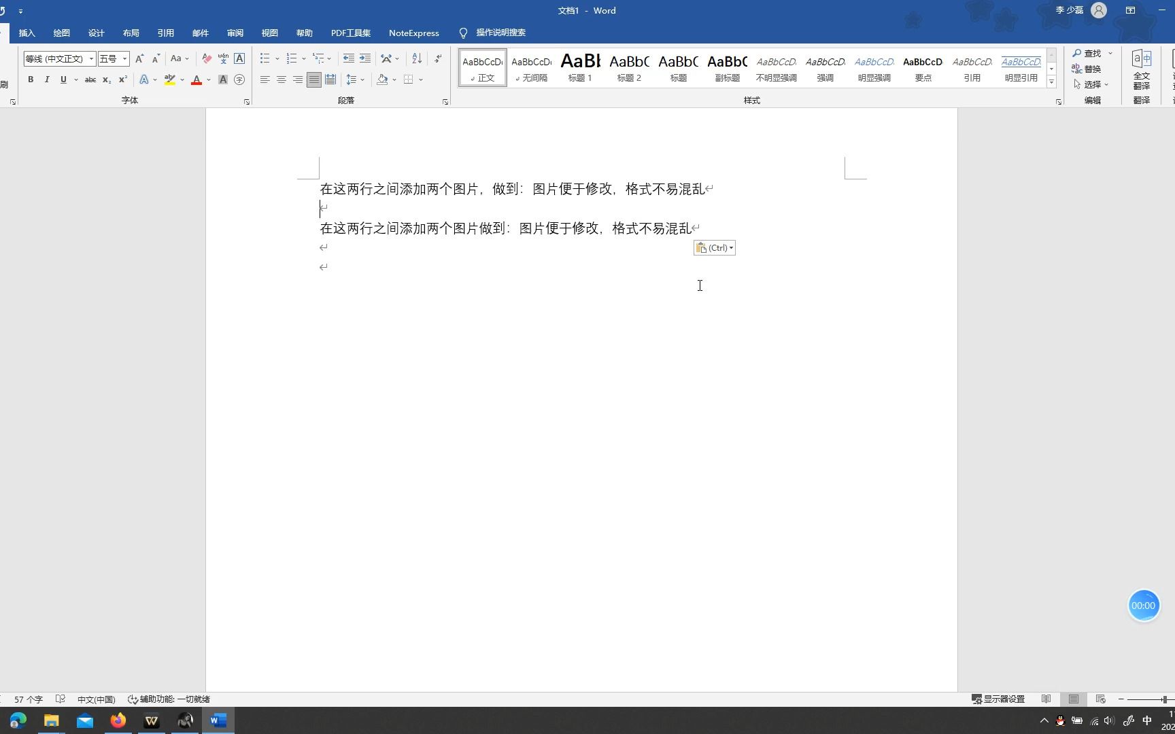
Task: Click the sort (排序) icon
Action: point(416,58)
